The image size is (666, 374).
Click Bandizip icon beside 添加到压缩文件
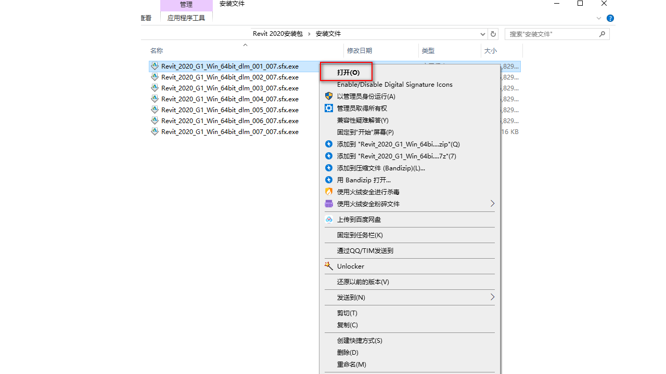329,168
